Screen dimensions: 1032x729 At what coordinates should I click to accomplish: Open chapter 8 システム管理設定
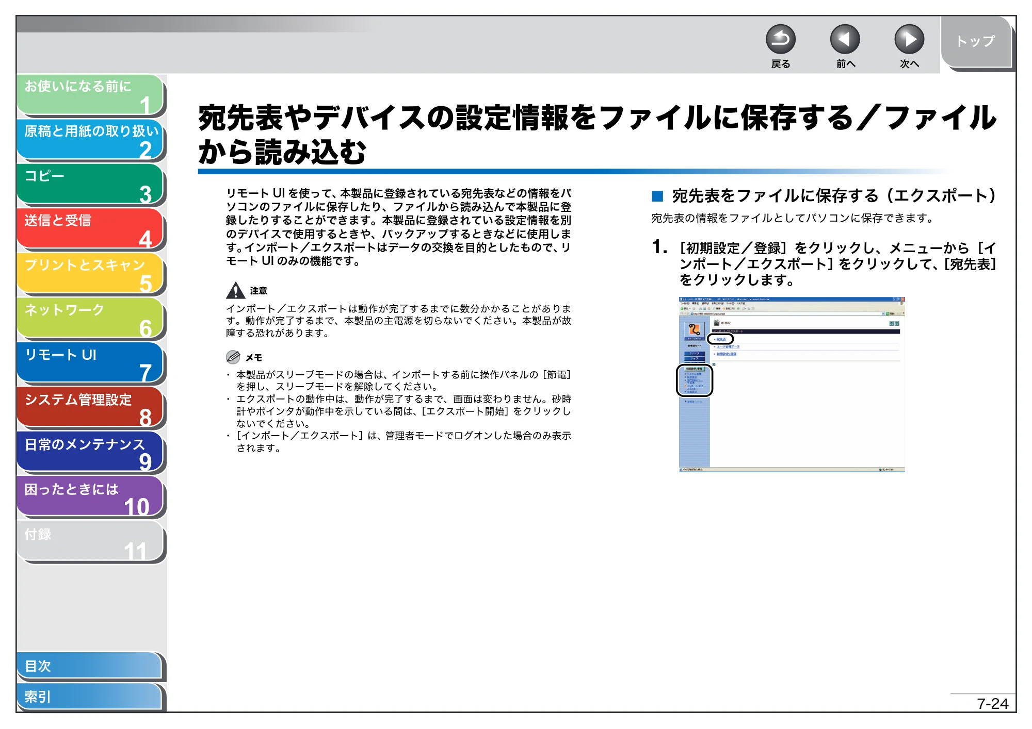click(90, 408)
